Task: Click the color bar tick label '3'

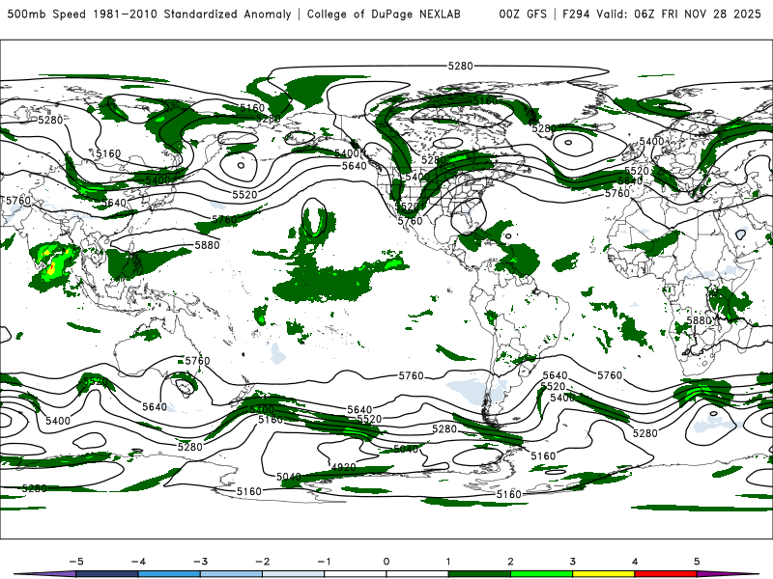Action: pyautogui.click(x=573, y=562)
